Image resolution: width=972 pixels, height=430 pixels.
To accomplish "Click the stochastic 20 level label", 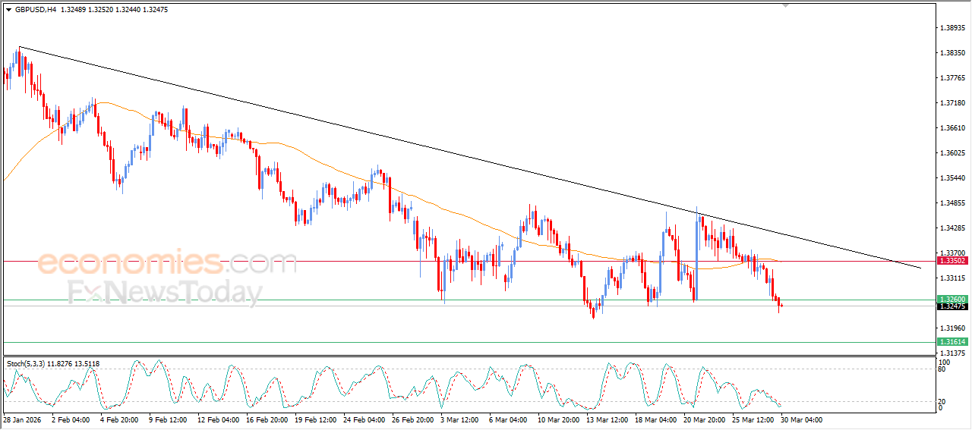I will point(942,401).
